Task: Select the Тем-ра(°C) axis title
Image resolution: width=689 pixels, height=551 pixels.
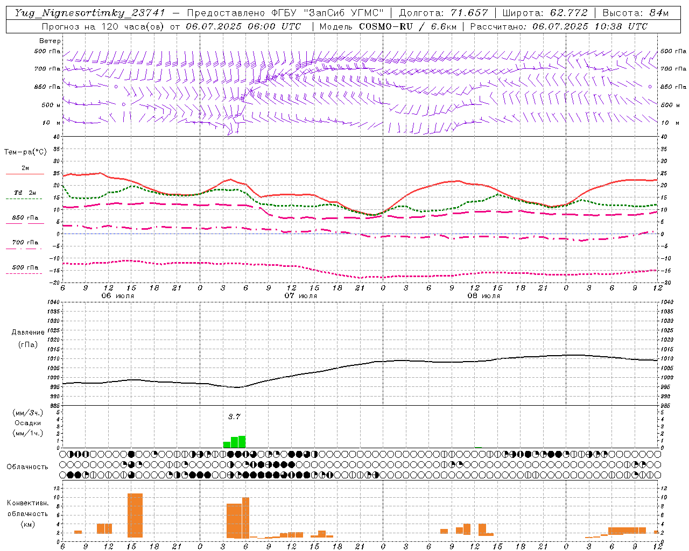Action: point(25,152)
